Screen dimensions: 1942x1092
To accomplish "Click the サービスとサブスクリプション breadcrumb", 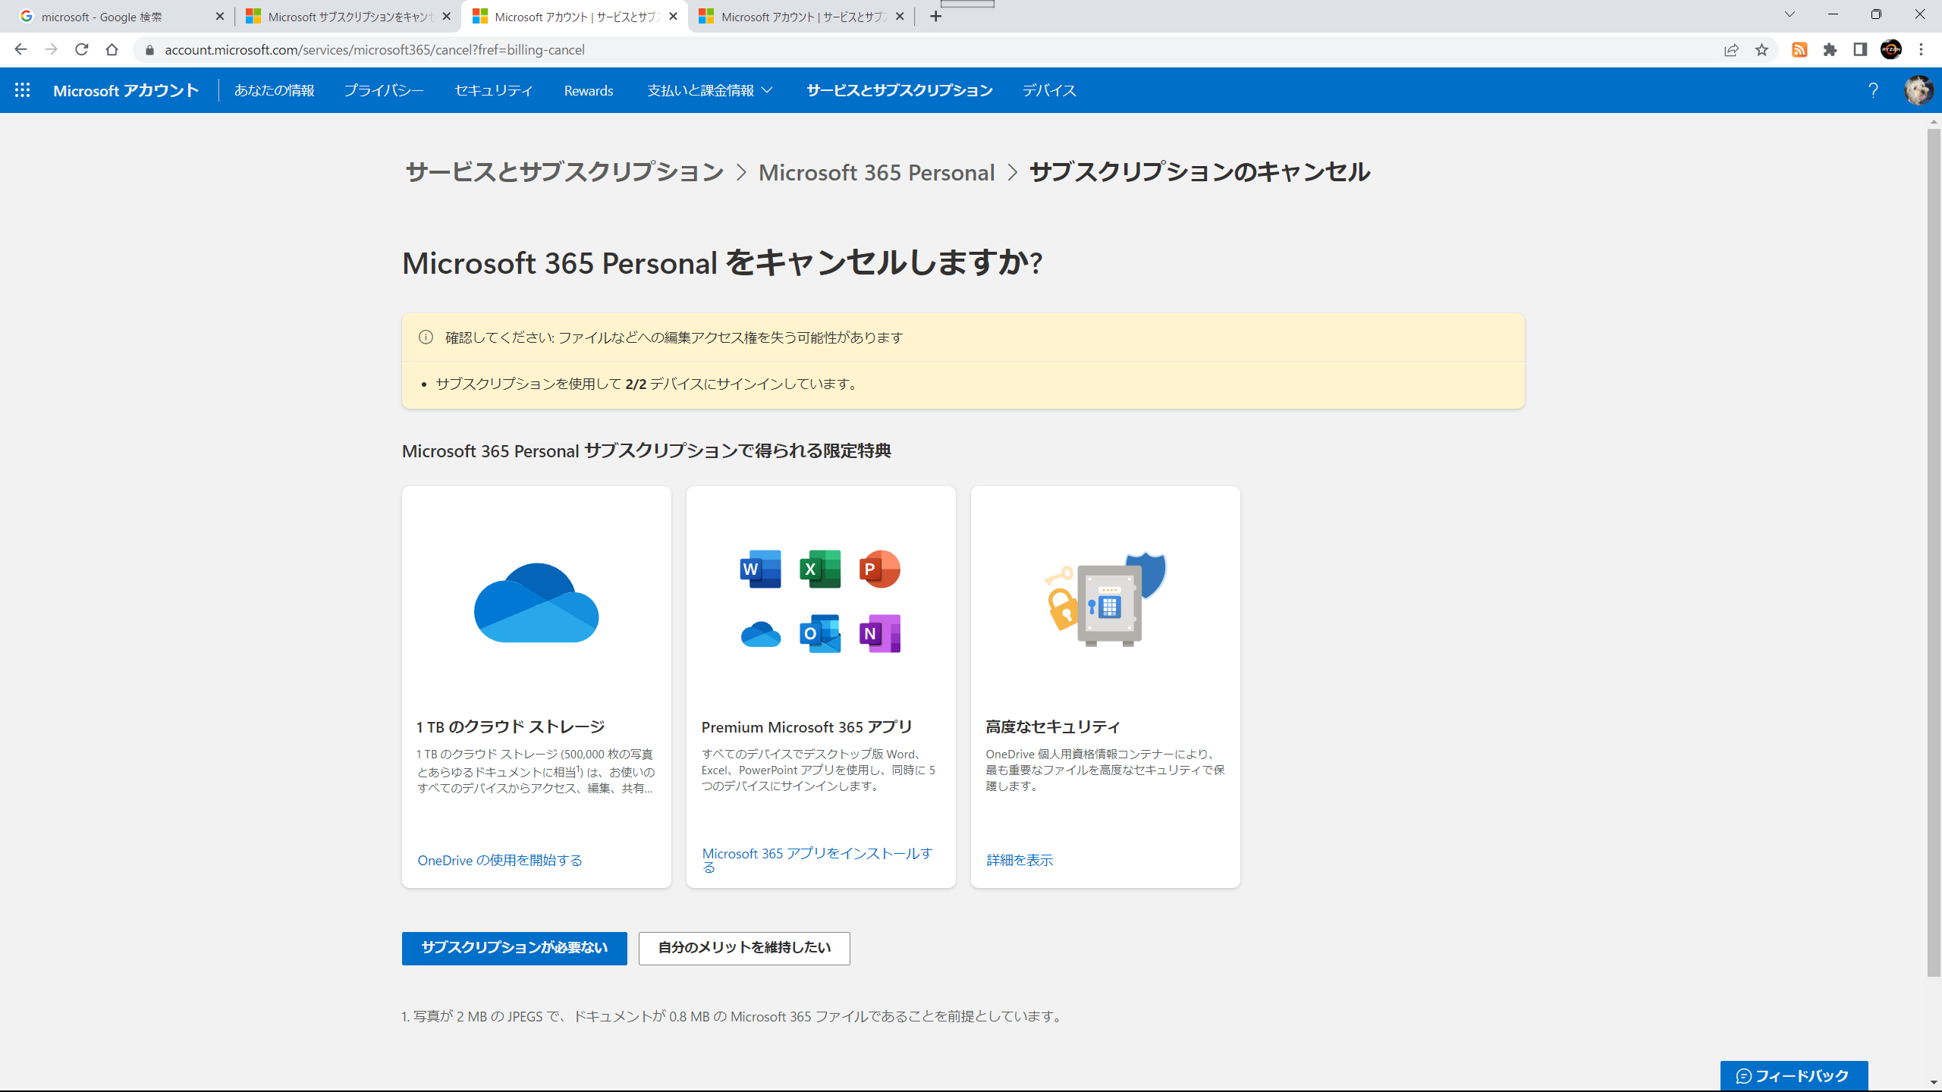I will pyautogui.click(x=564, y=172).
